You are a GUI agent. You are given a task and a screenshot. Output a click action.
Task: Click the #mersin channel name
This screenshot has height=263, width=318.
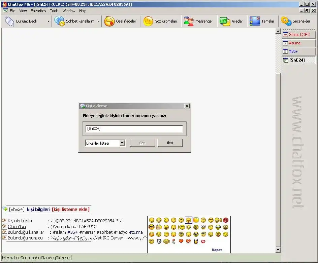click(87, 232)
